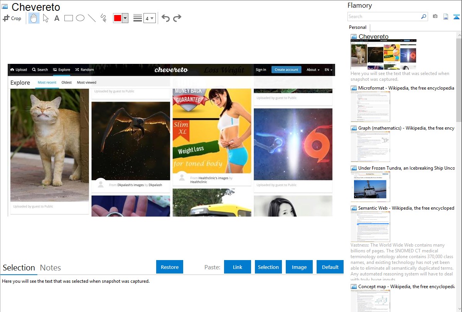462x312 pixels.
Task: Select the Most viewed tab in snapshot
Action: point(86,82)
